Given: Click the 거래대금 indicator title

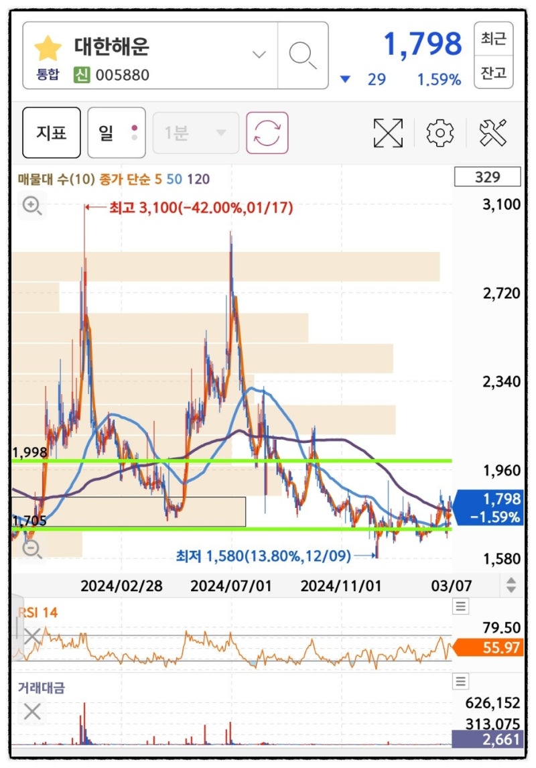Looking at the screenshot, I should tap(41, 688).
